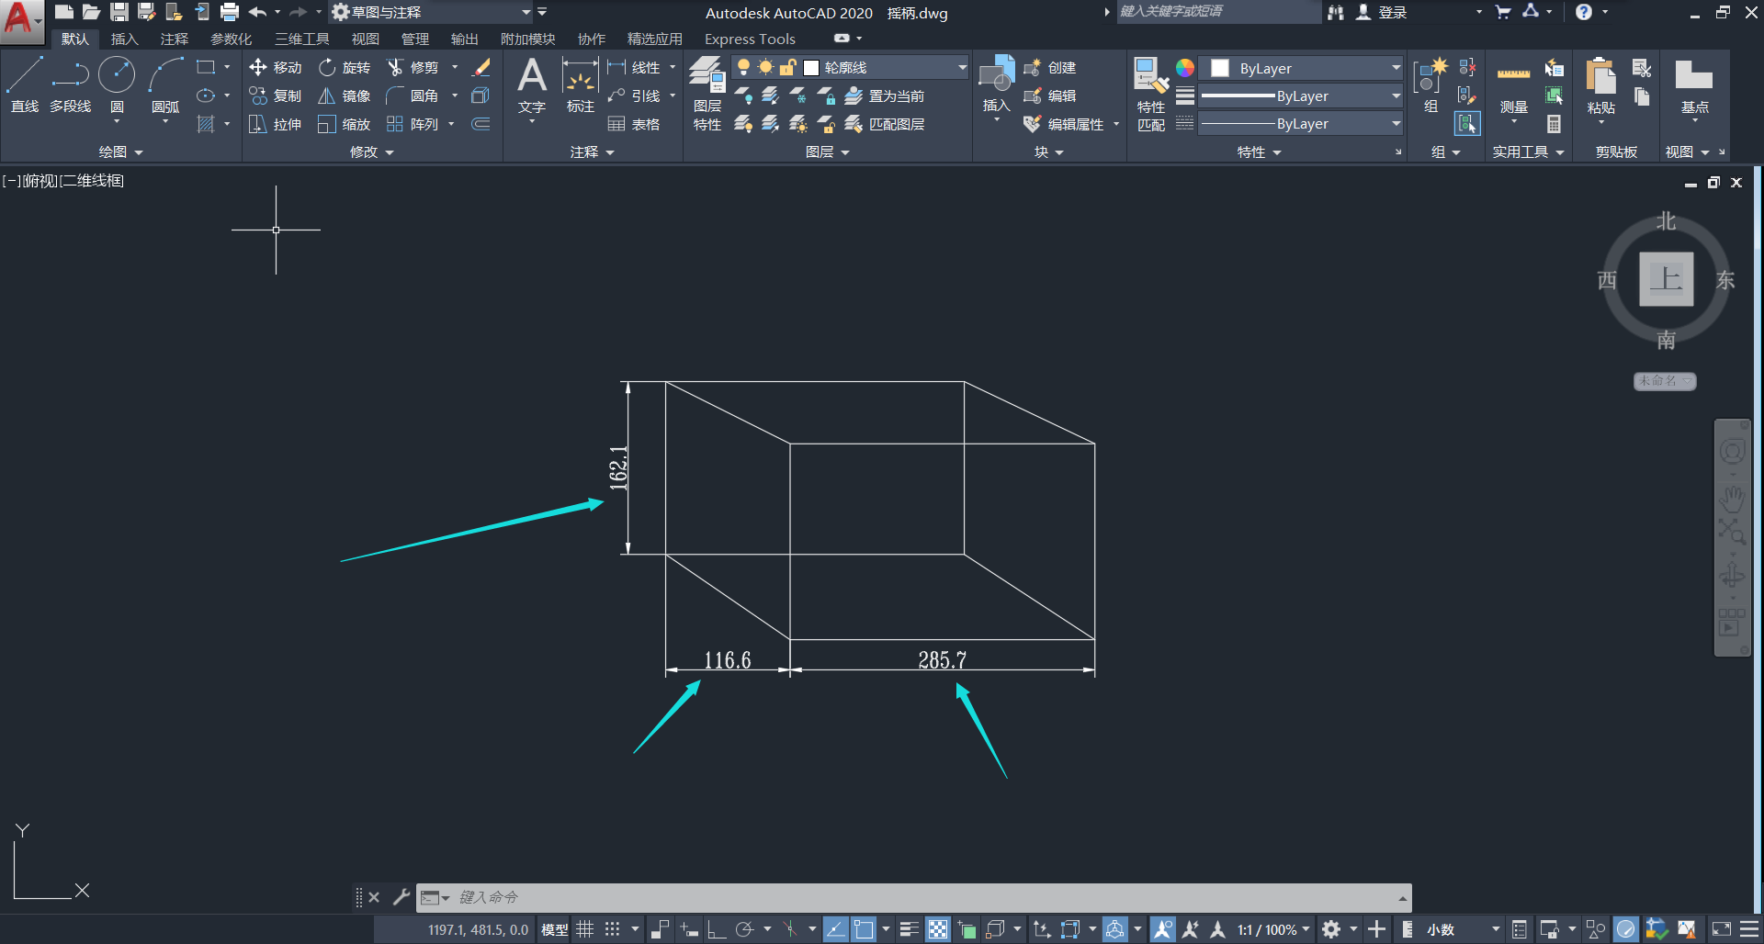Screen dimensions: 1764x944
Task: Click the Insert block (插入) icon
Action: (x=997, y=85)
